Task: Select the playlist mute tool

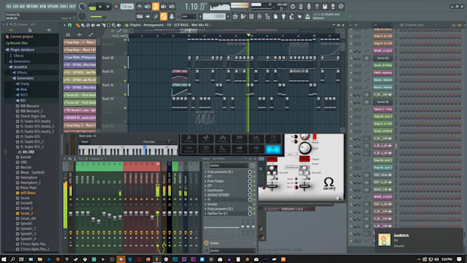Action: click(93, 25)
